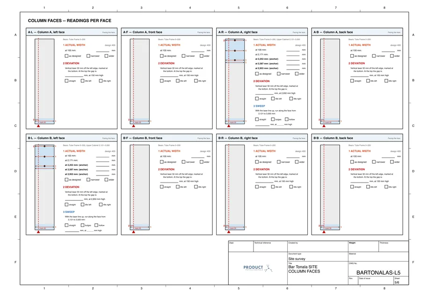Click the "1 ACTUAL WIDTH" heading in B-R panel
This screenshot has height=297, width=421.
click(x=264, y=151)
